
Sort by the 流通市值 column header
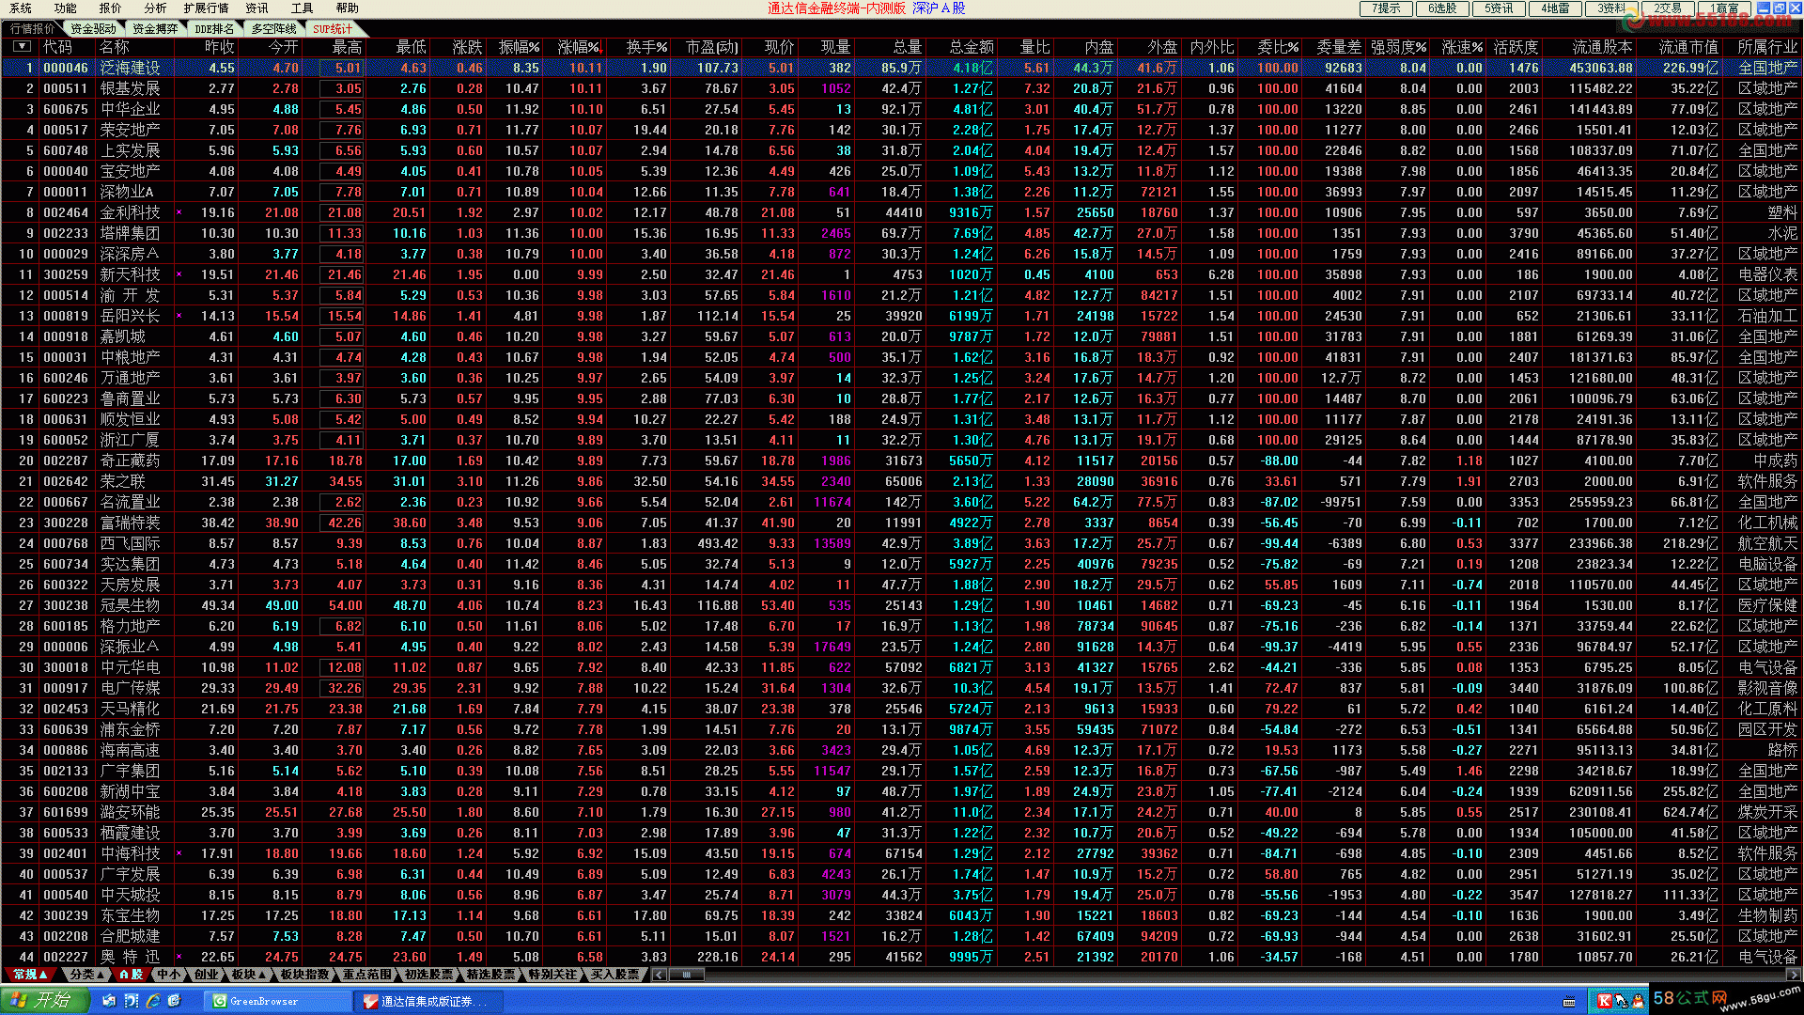coord(1688,47)
